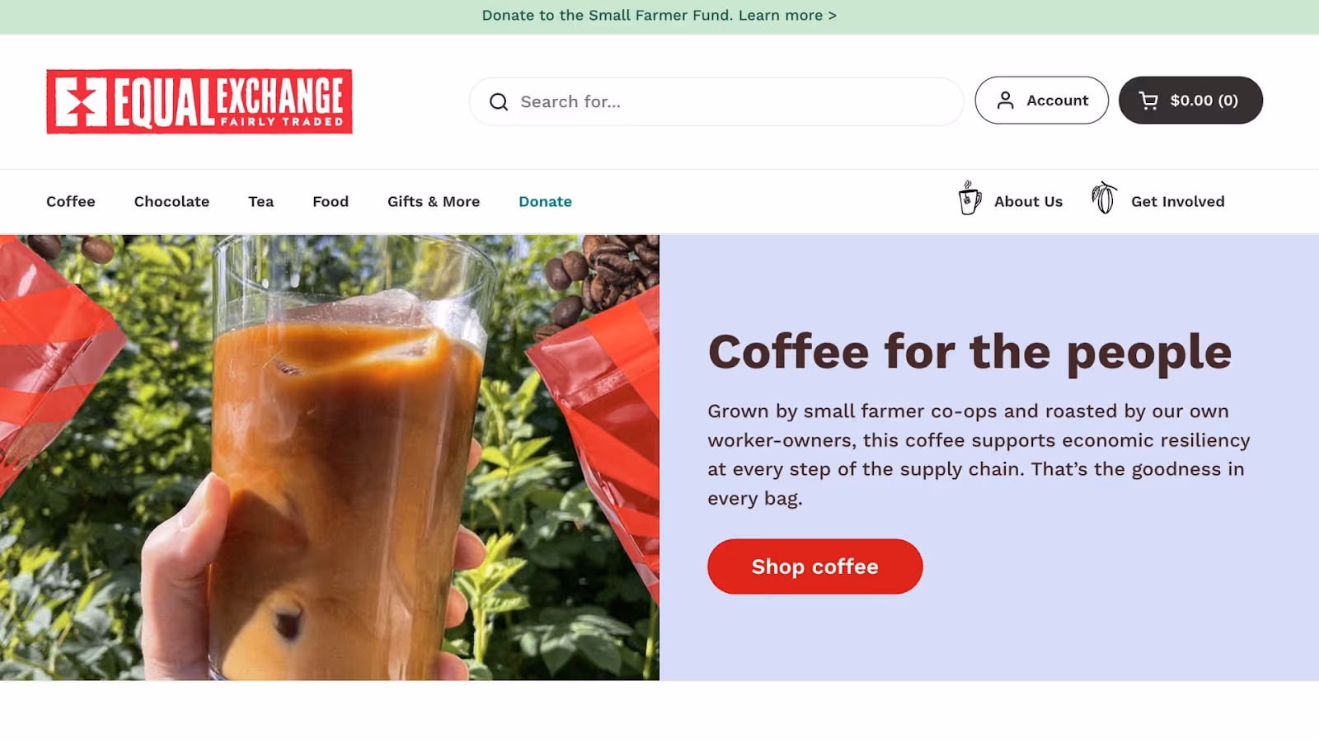Click the search magnifier icon
The image size is (1319, 742).
(499, 101)
